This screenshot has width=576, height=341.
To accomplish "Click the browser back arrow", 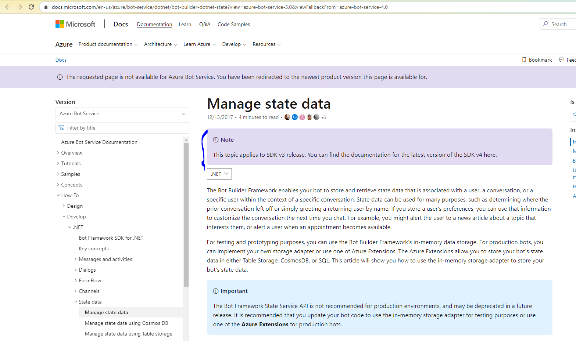I will [7, 7].
